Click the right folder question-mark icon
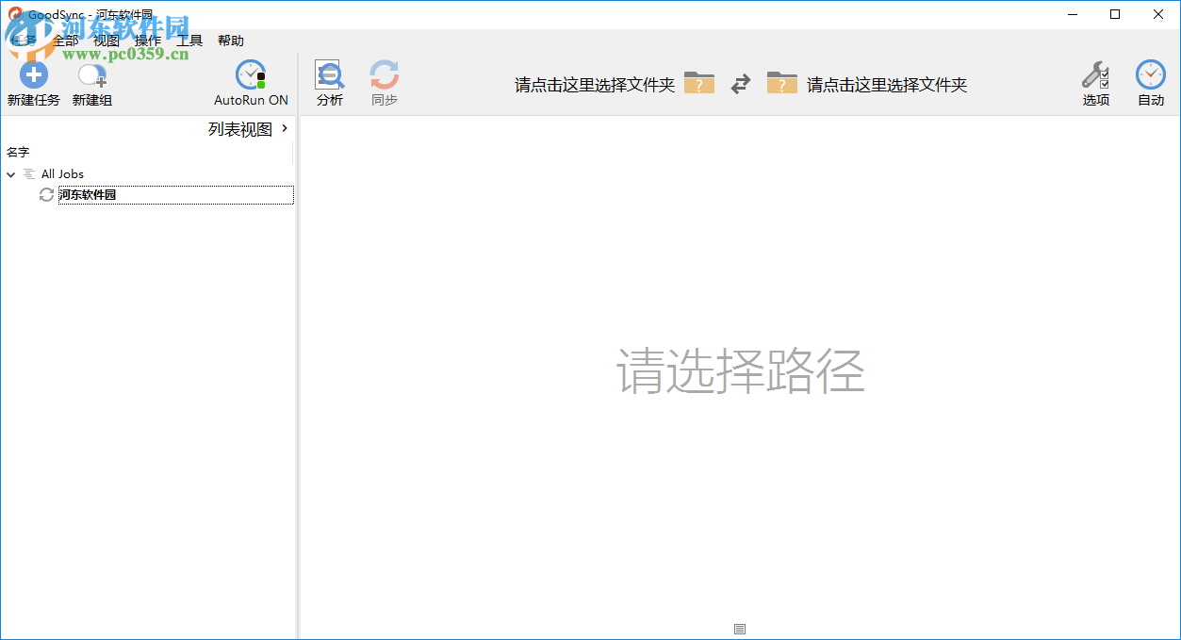The image size is (1181, 640). (781, 83)
